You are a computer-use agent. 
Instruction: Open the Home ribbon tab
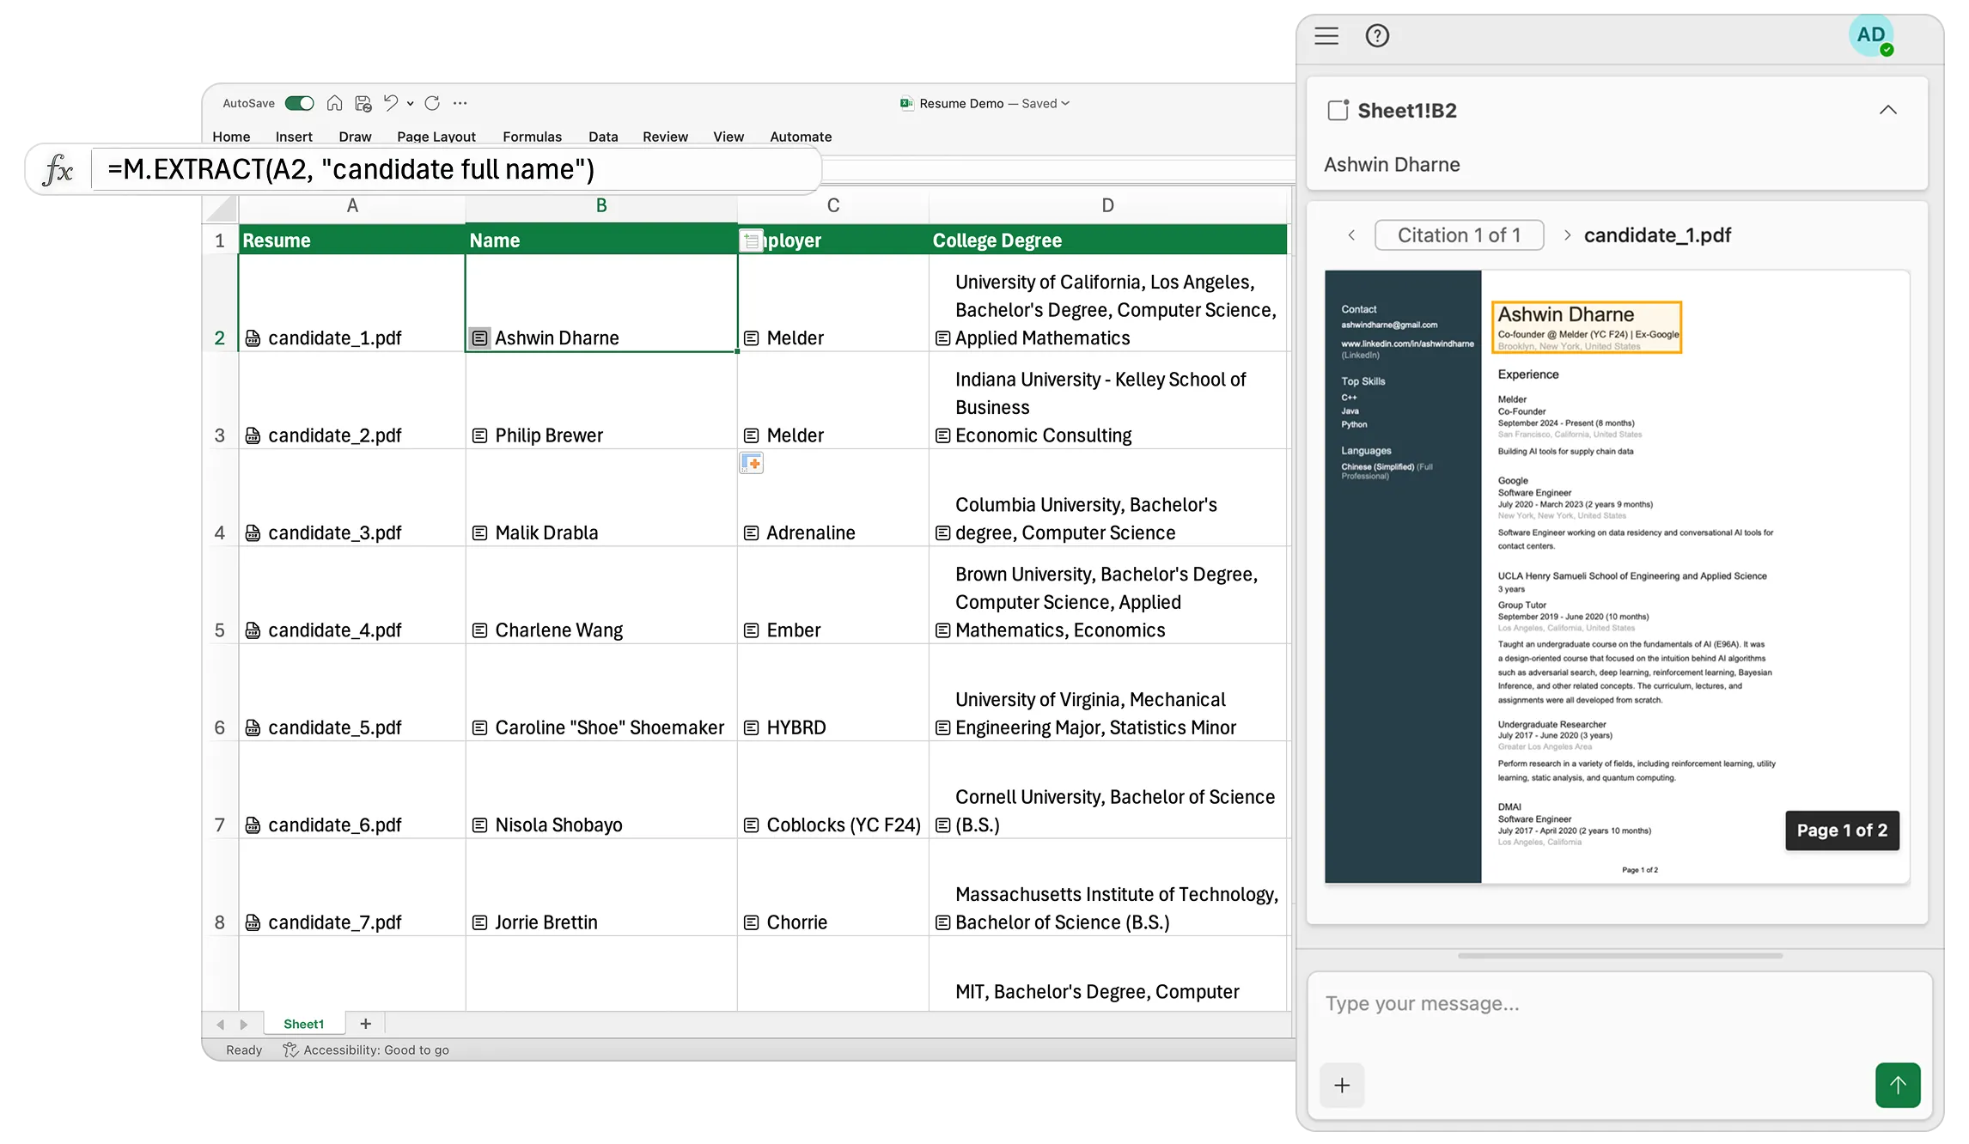click(x=231, y=137)
